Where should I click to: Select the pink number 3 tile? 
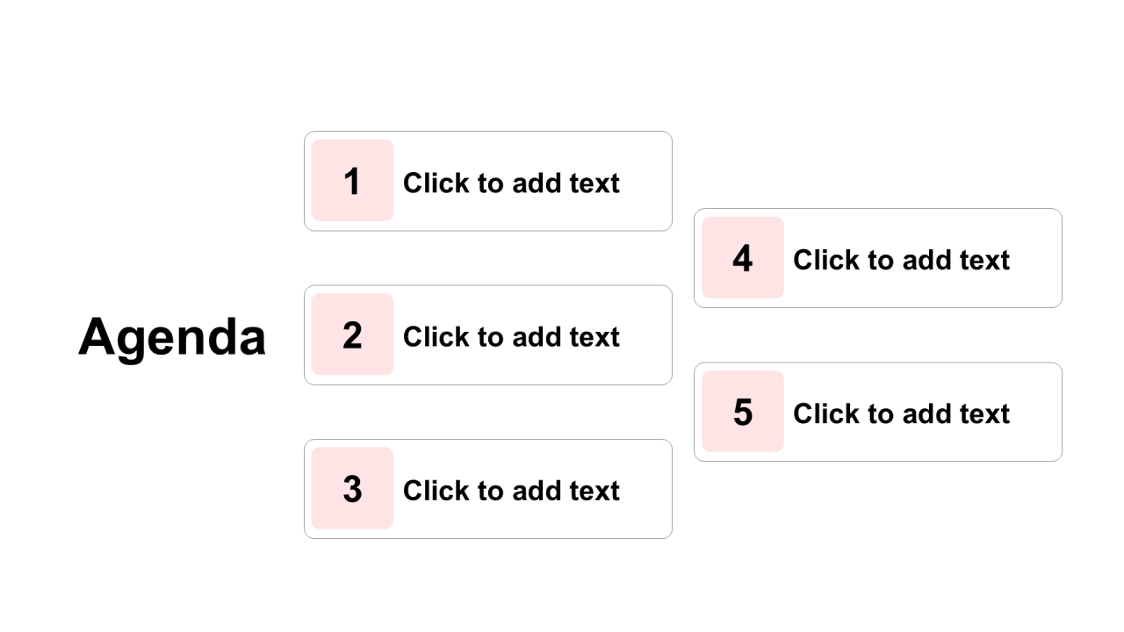coord(352,488)
